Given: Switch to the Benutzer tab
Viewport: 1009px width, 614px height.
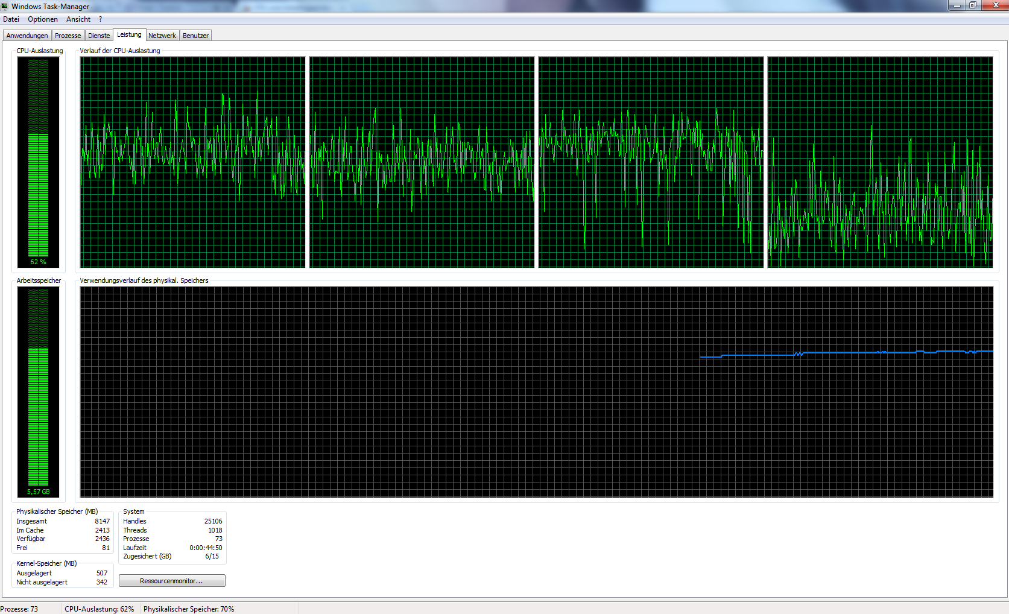Looking at the screenshot, I should [195, 36].
